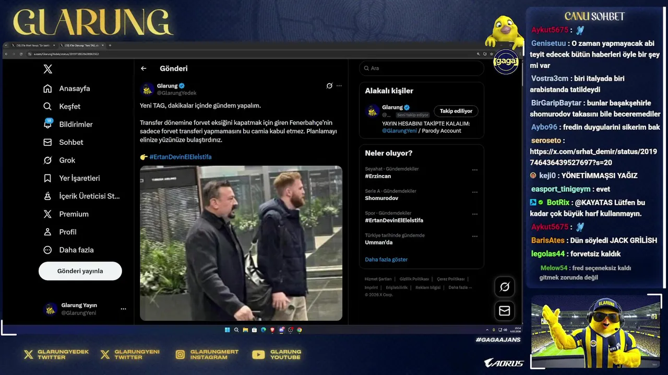The image size is (668, 375).
Task: Click the zoom magnifier icon in address bar
Action: 478,54
